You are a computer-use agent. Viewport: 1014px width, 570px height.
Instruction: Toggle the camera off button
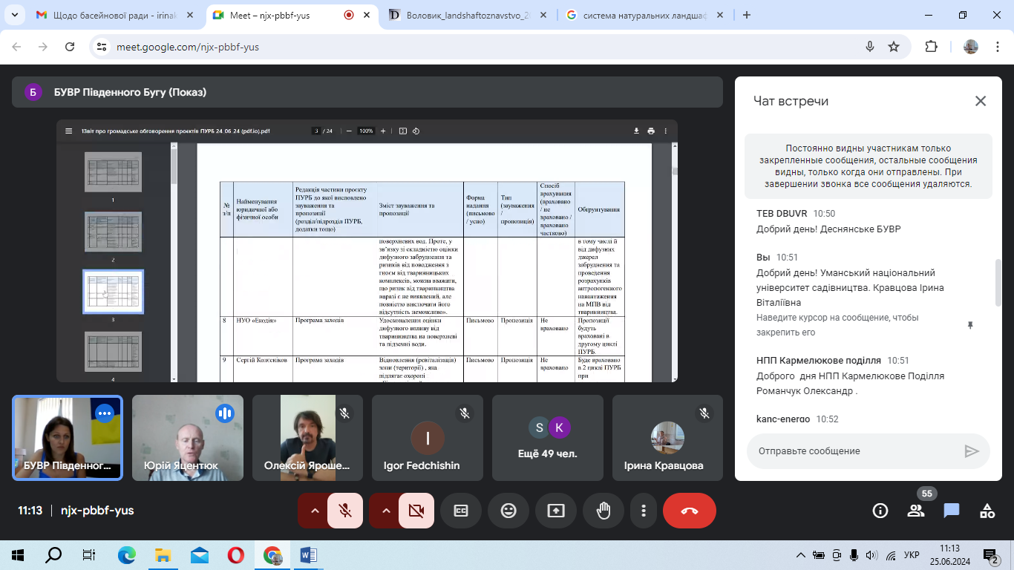pos(416,511)
